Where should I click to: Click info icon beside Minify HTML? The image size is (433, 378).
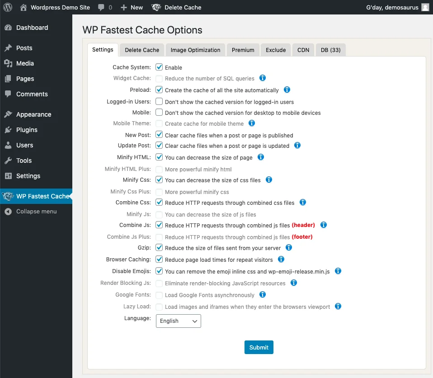(x=261, y=157)
